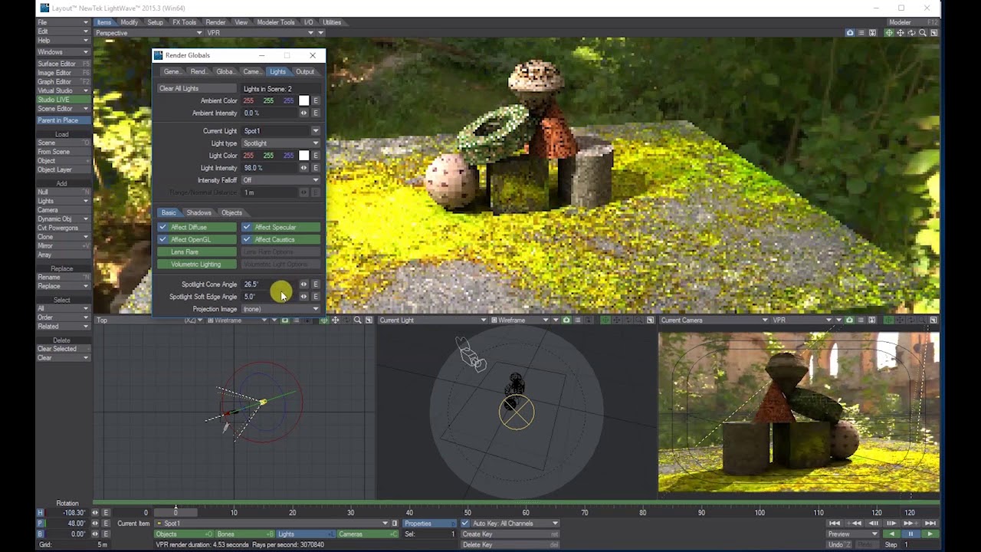Open perspective viewport display options list icon
981x552 pixels.
(861, 33)
